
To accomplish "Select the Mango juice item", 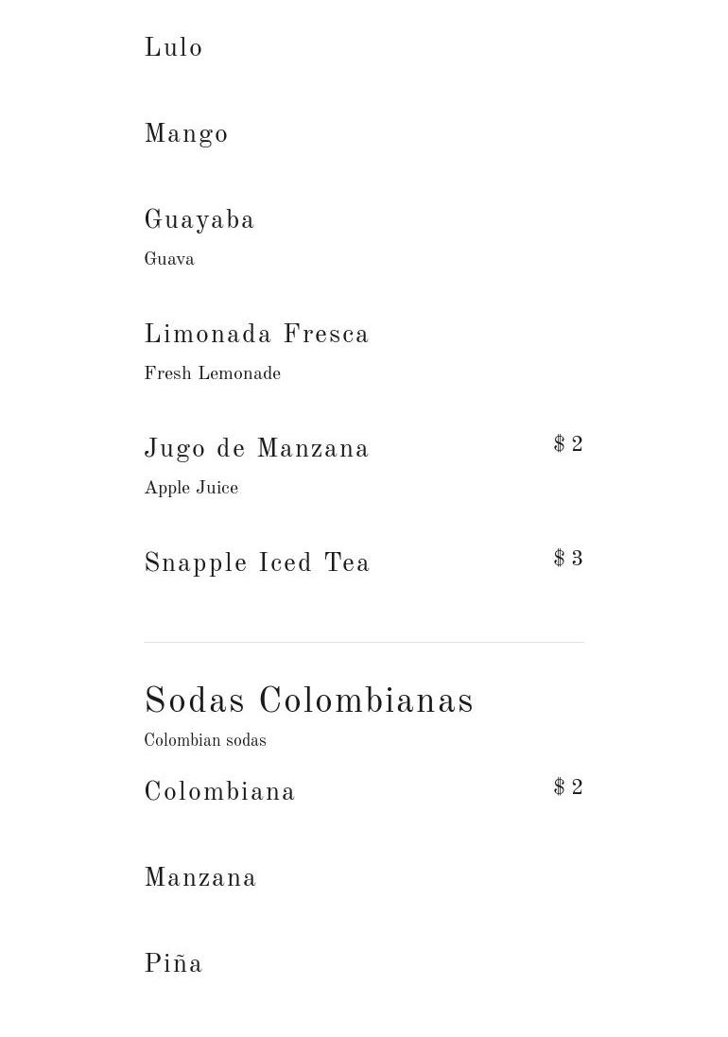I will coord(186,135).
